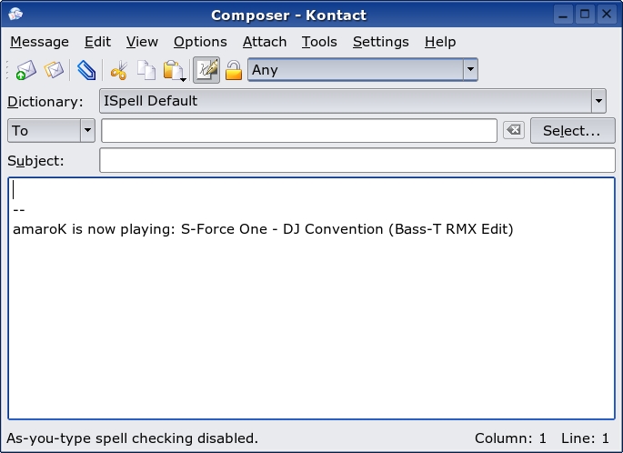Open the Settings menu

tap(381, 42)
